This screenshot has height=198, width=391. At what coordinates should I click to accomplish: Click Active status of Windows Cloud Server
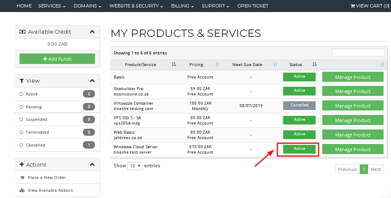[299, 149]
